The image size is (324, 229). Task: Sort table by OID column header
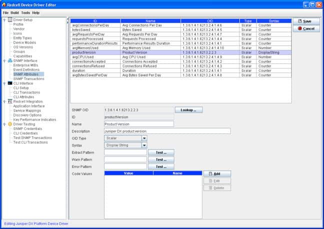point(210,21)
